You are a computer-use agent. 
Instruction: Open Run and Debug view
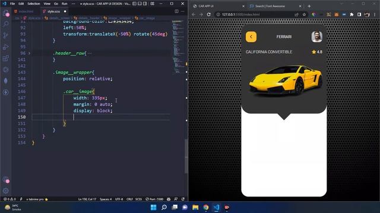pyautogui.click(x=6, y=47)
